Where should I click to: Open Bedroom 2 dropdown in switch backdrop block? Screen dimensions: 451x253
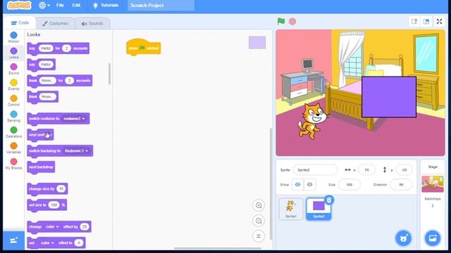77,150
